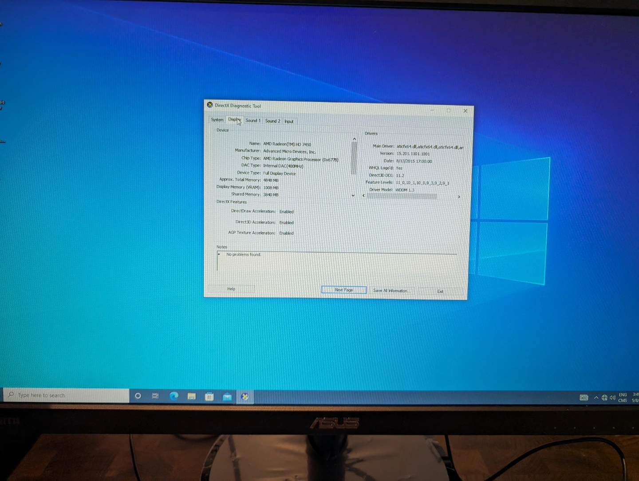Select the Display tab
This screenshot has height=481, width=639.
point(234,120)
